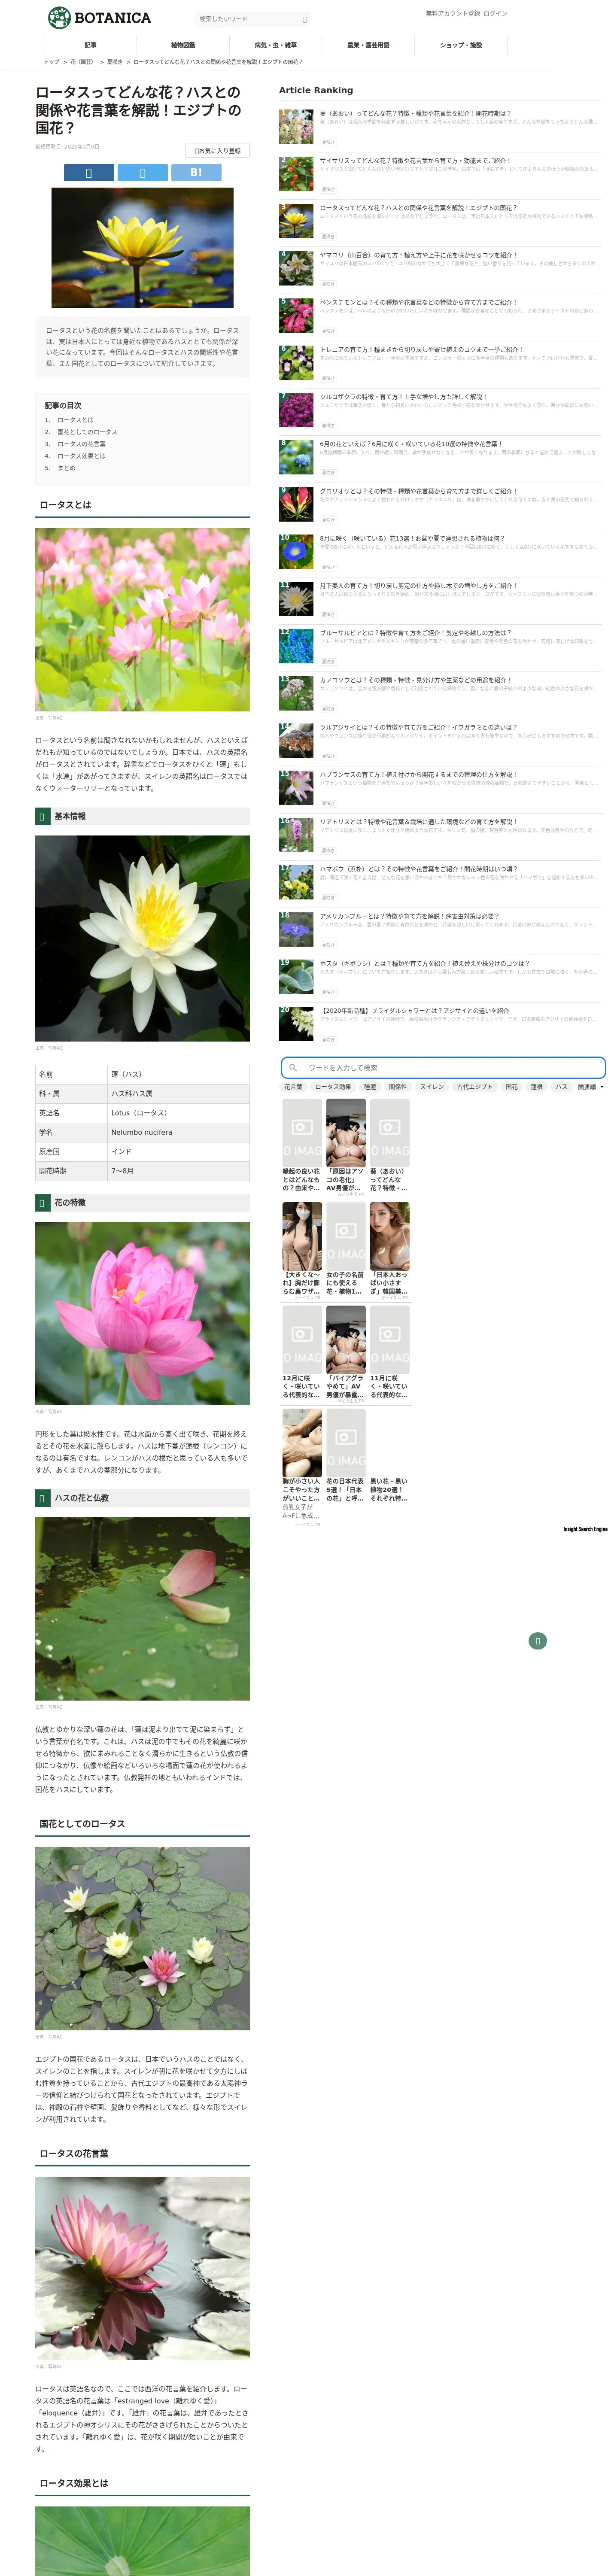Select the 関係性 tag chip
Viewport: 608px width, 2576px height.
[398, 1086]
